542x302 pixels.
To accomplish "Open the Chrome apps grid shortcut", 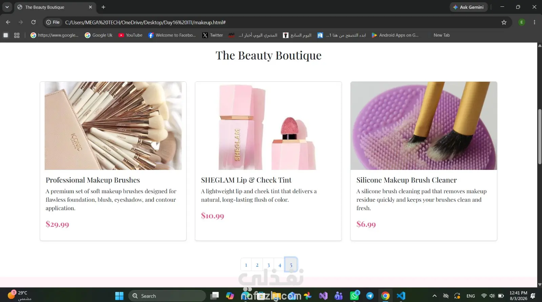I will point(17,35).
